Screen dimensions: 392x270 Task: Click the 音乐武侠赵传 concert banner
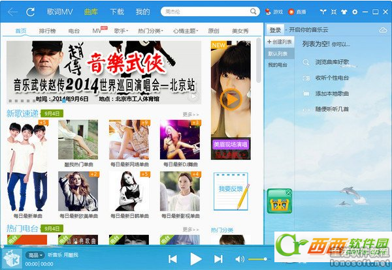pyautogui.click(x=104, y=72)
